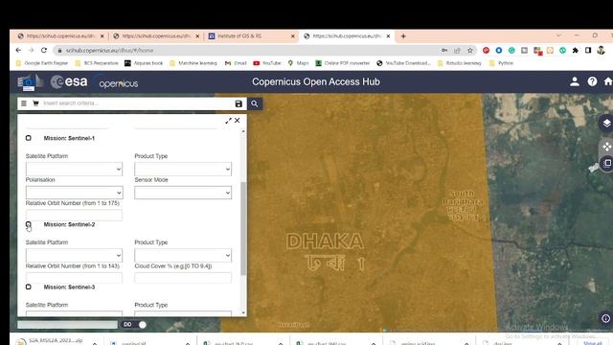This screenshot has width=613, height=345.
Task: Open the help question mark icon
Action: tap(592, 81)
